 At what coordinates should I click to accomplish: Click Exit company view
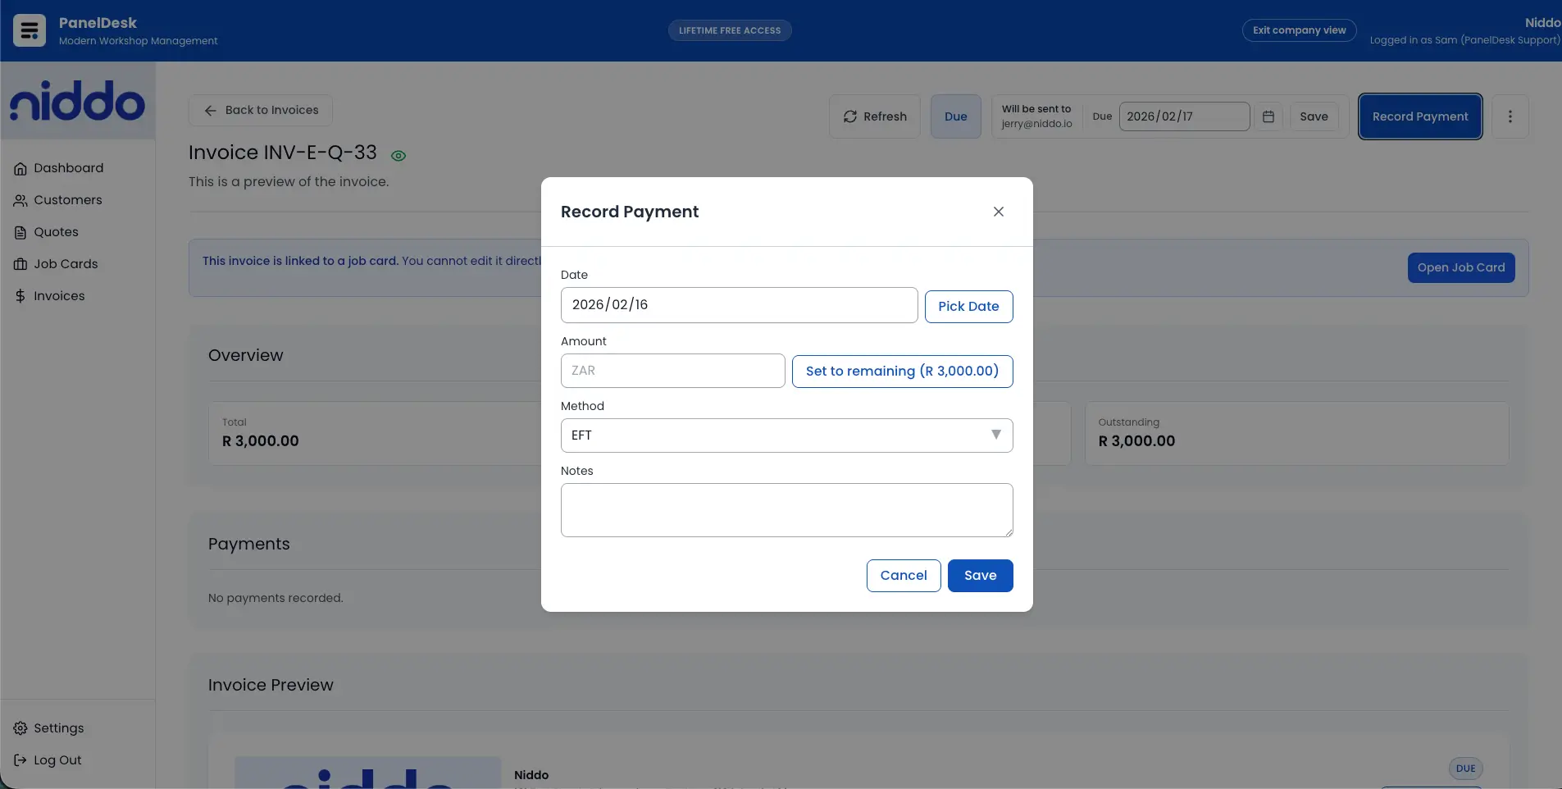click(x=1298, y=30)
